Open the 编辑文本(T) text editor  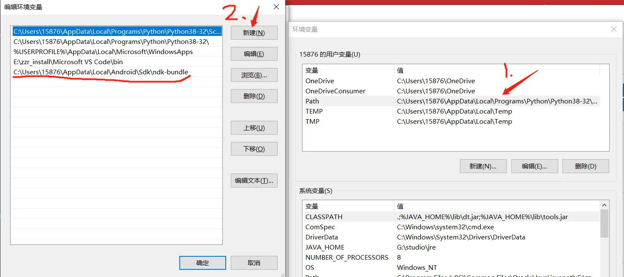pyautogui.click(x=254, y=180)
